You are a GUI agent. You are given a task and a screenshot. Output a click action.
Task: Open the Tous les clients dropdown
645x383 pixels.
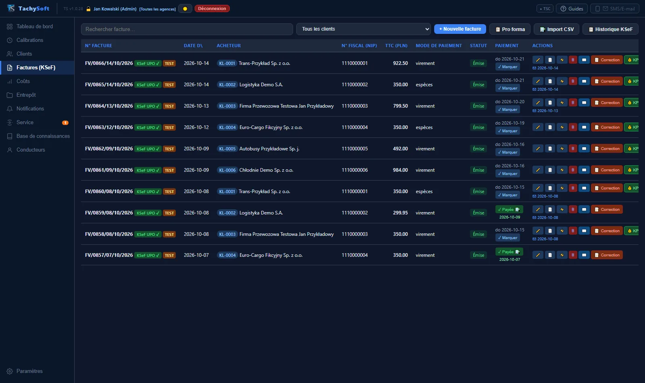point(364,29)
